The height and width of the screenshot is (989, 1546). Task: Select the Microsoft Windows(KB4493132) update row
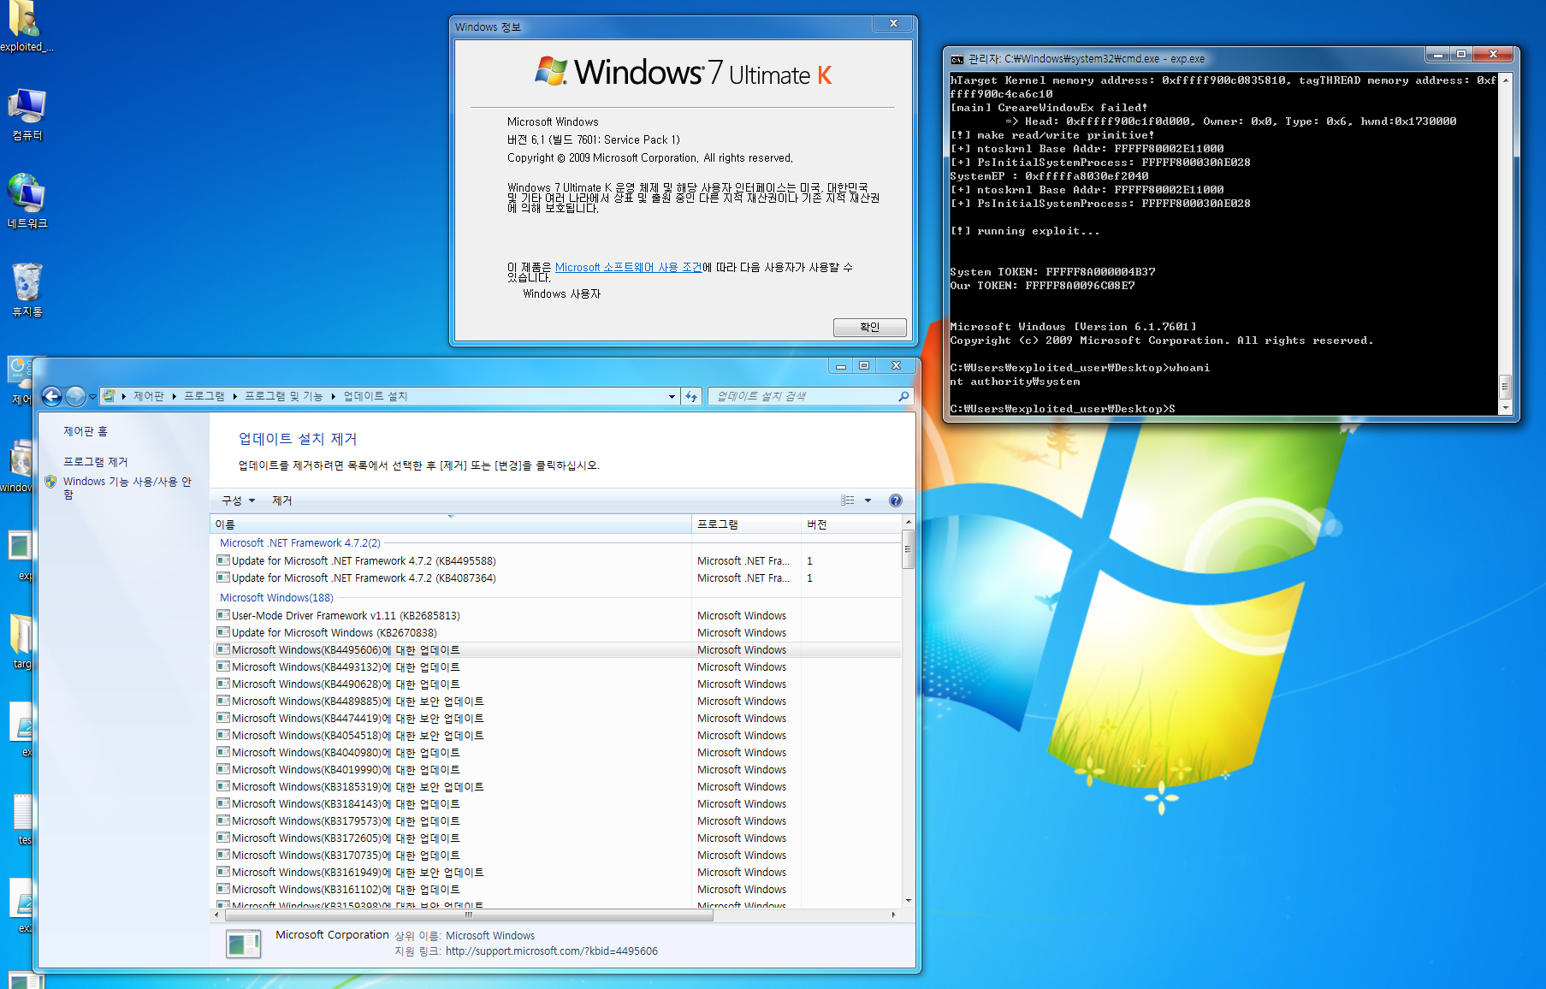tap(556, 666)
